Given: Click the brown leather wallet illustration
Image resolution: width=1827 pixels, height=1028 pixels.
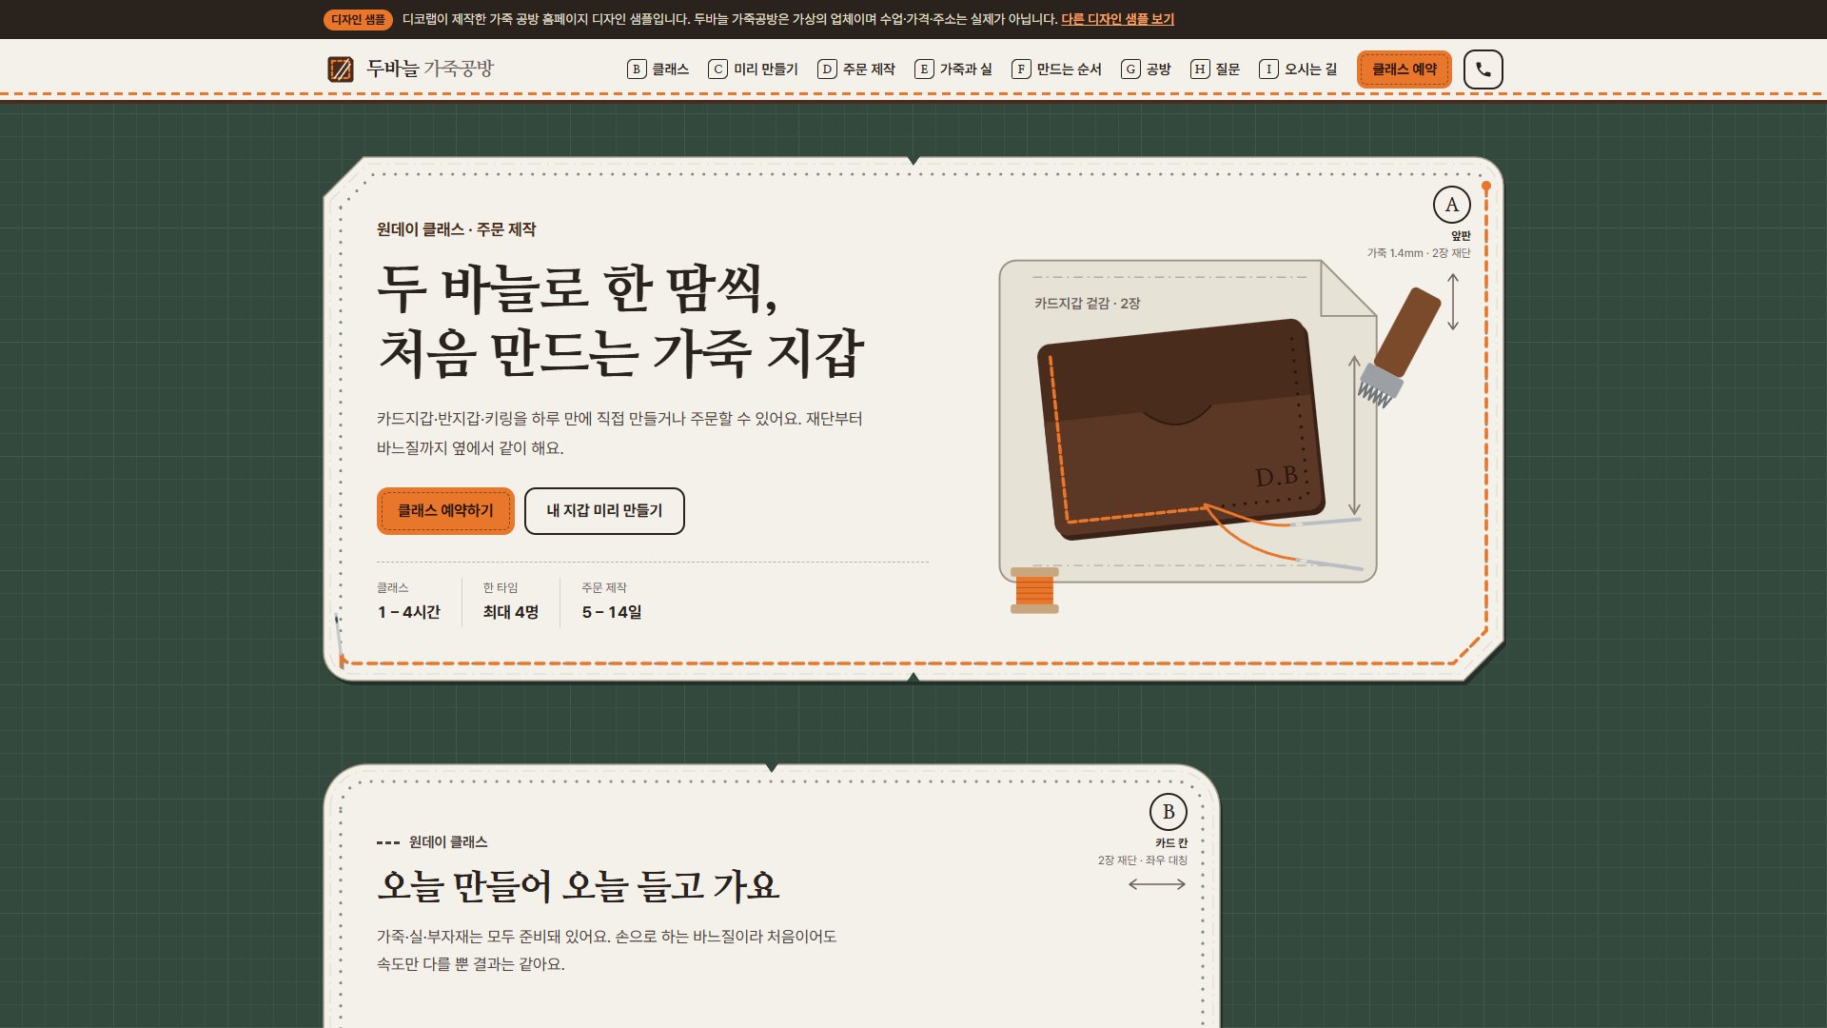Looking at the screenshot, I should (1180, 428).
